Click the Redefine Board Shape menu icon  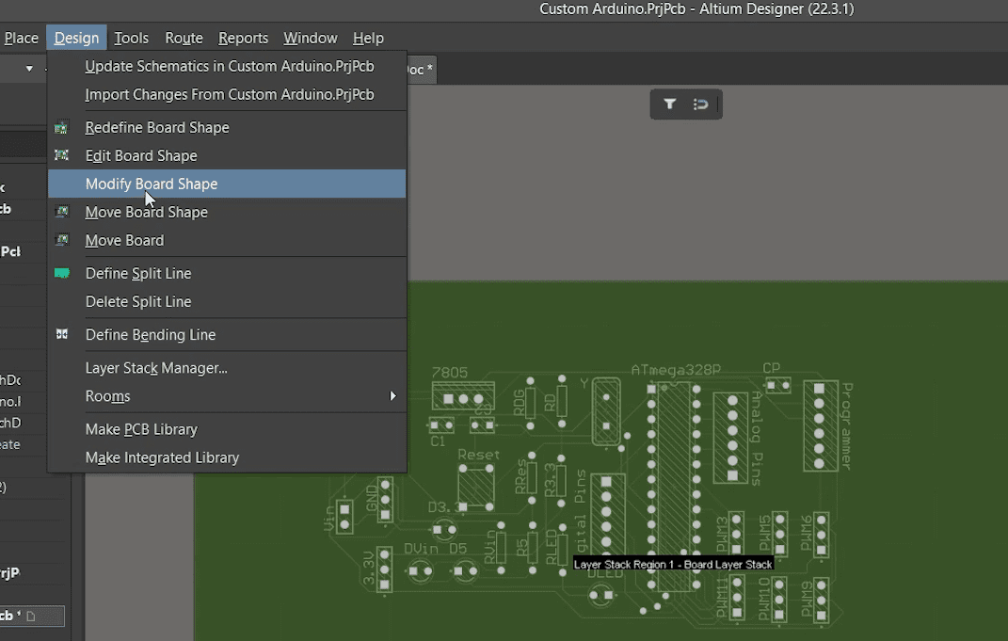tap(63, 127)
